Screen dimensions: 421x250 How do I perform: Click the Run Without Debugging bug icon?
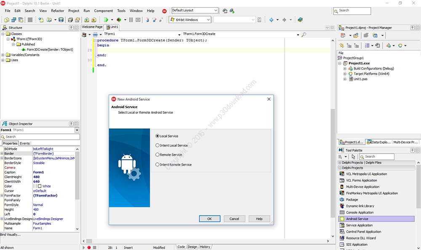pyautogui.click(x=119, y=20)
